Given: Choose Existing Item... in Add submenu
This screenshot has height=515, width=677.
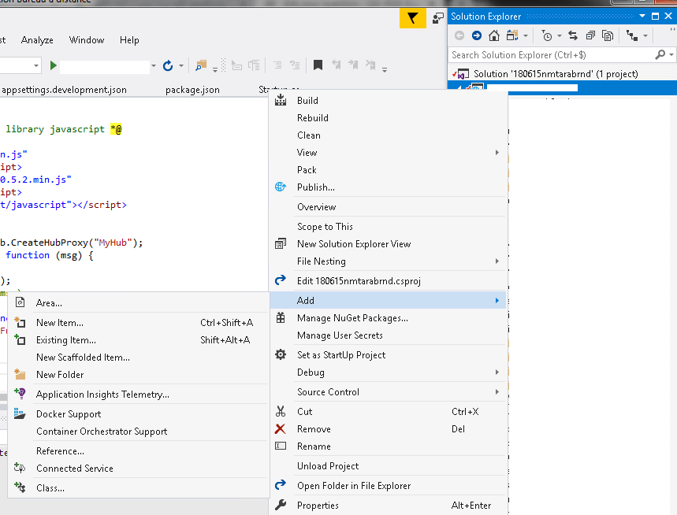Looking at the screenshot, I should click(x=139, y=340).
